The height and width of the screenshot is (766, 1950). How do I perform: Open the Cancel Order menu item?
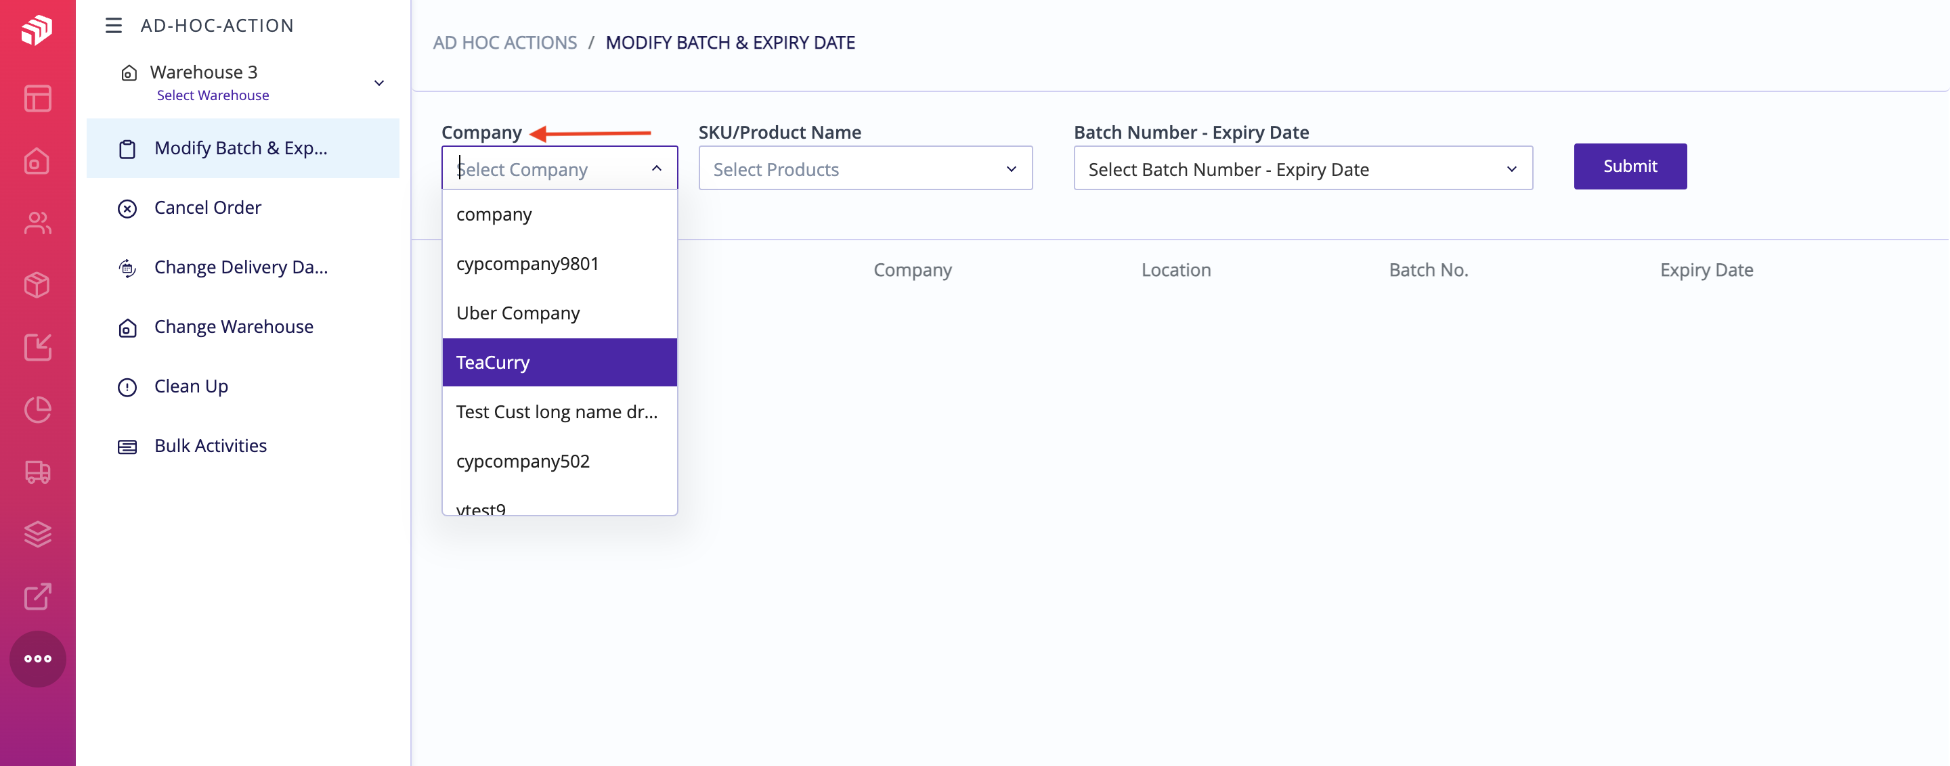pos(243,207)
